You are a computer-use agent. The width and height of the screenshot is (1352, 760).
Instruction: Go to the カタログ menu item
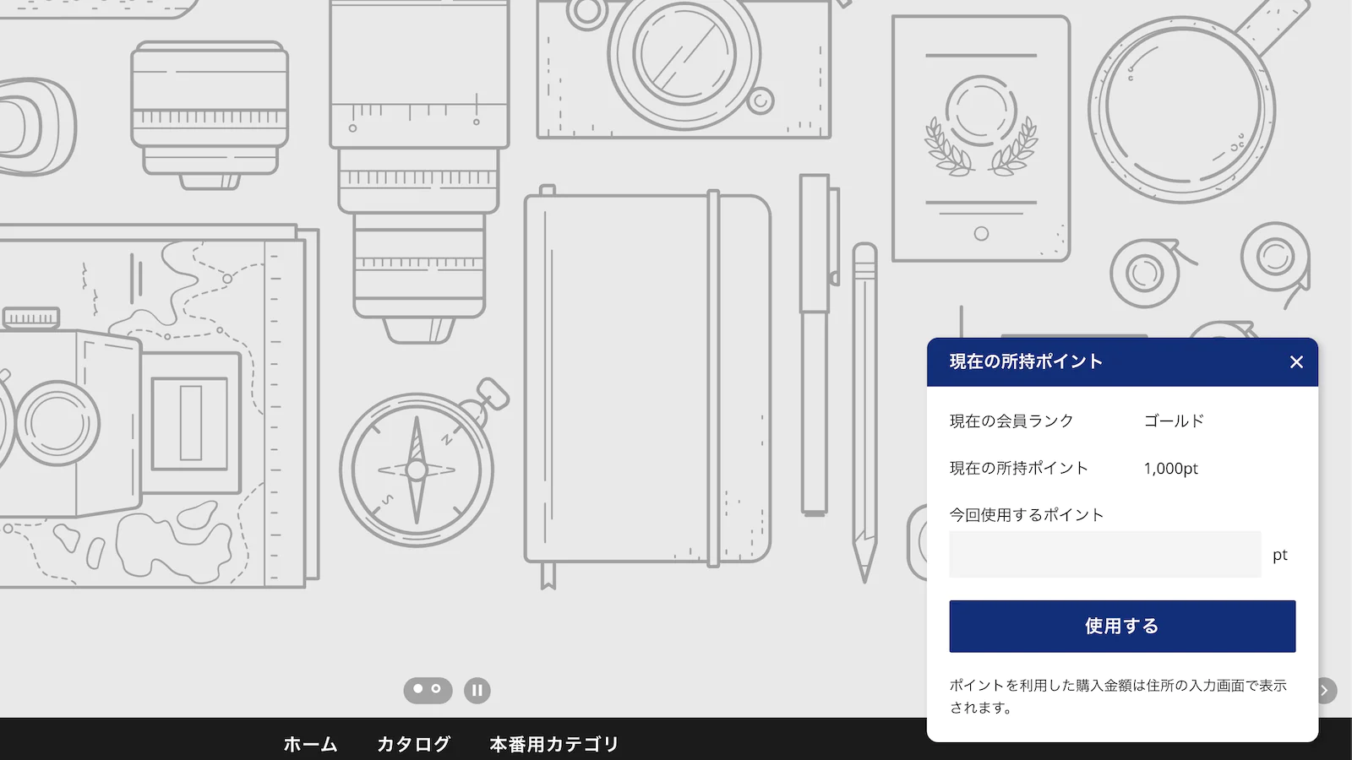(413, 744)
